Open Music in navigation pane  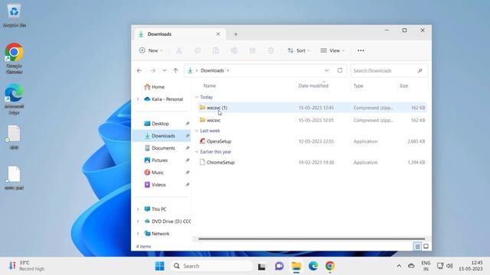[157, 173]
